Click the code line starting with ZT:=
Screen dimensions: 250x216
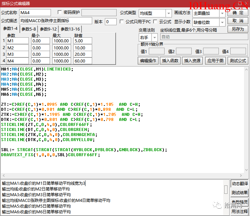[70, 104]
